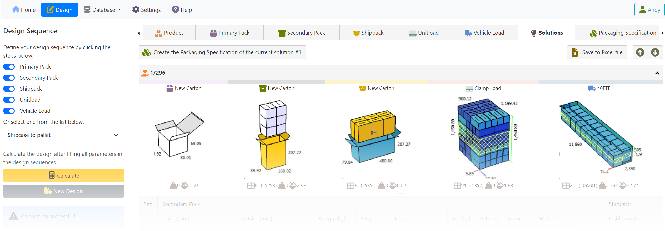Expand the Database menu
Screen dimensions: 665x231
(103, 10)
